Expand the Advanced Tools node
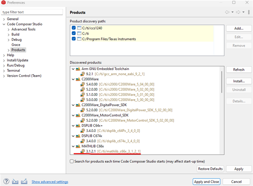The height and width of the screenshot is (186, 253). click(x=8, y=30)
